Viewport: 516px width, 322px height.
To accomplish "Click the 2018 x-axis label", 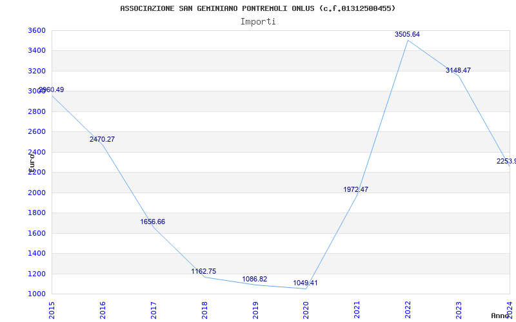I will coord(204,310).
